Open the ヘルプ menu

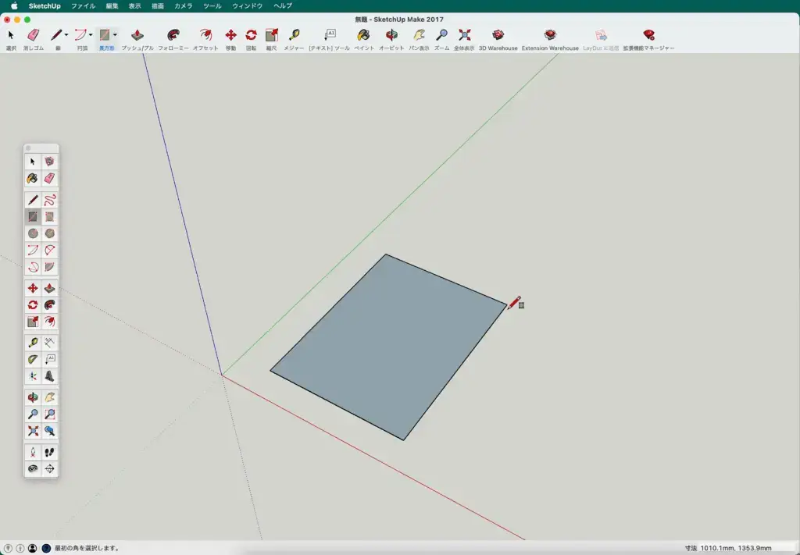[283, 6]
